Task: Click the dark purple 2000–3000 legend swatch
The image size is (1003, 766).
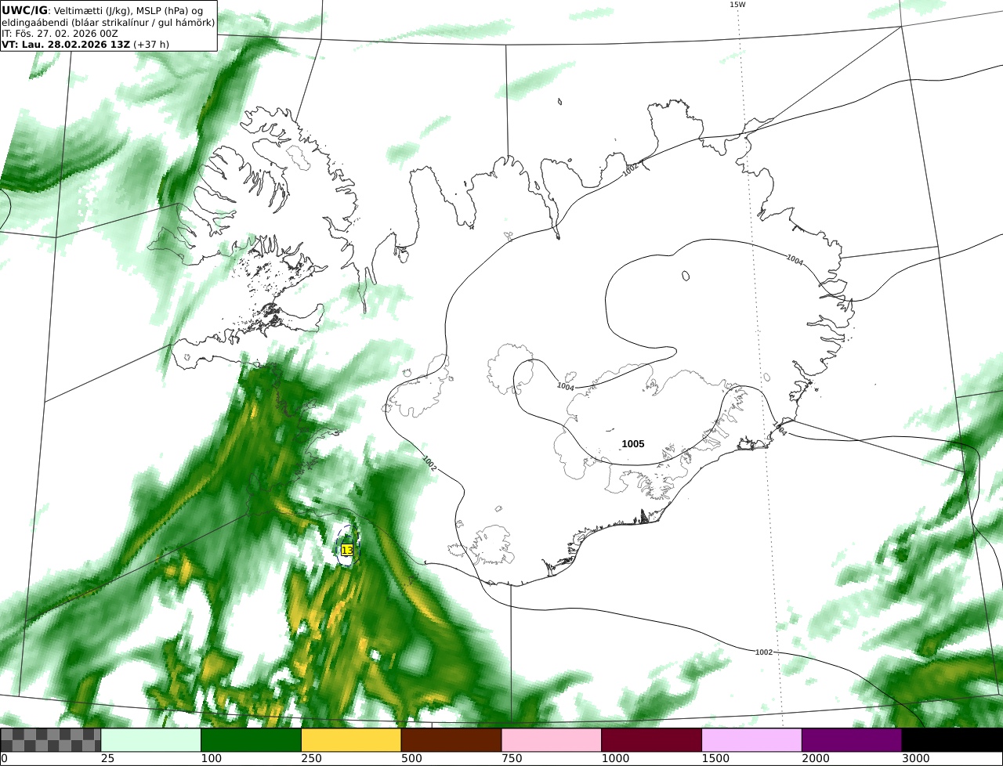Action: coord(852,740)
